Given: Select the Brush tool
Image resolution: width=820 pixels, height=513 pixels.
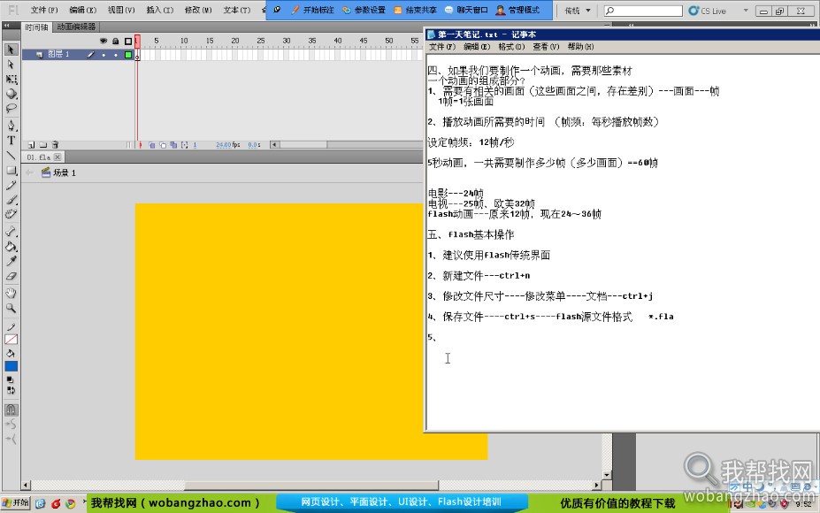Looking at the screenshot, I should (11, 200).
